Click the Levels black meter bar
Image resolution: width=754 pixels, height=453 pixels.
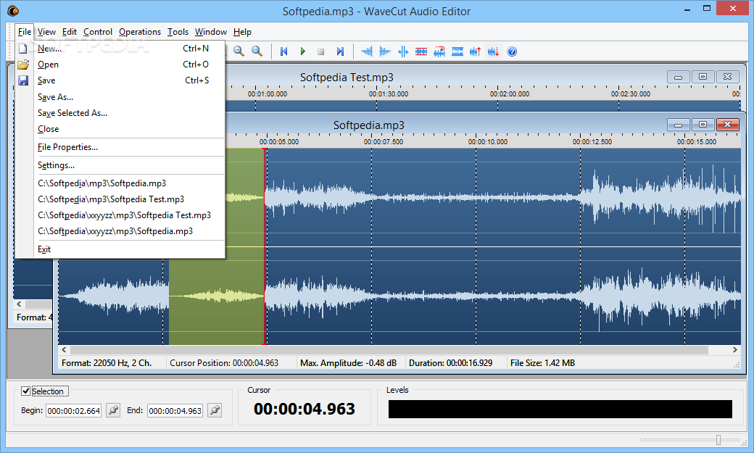(560, 410)
